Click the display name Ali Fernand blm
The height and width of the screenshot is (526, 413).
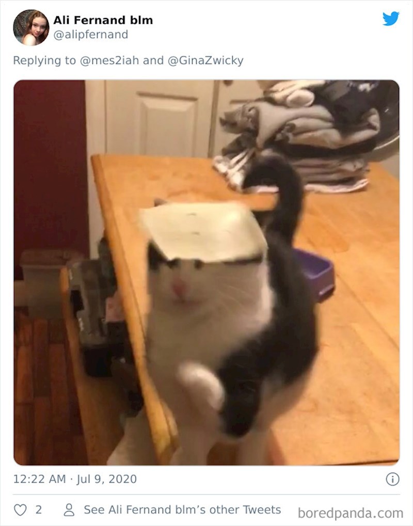103,20
